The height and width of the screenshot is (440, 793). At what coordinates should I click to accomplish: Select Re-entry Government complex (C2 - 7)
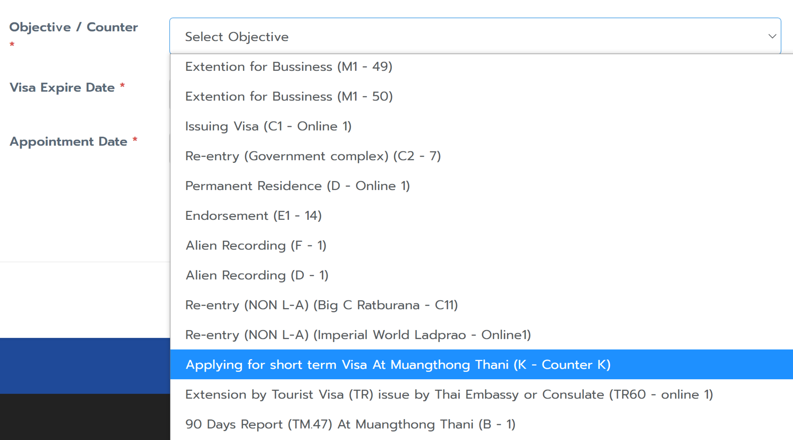(313, 156)
